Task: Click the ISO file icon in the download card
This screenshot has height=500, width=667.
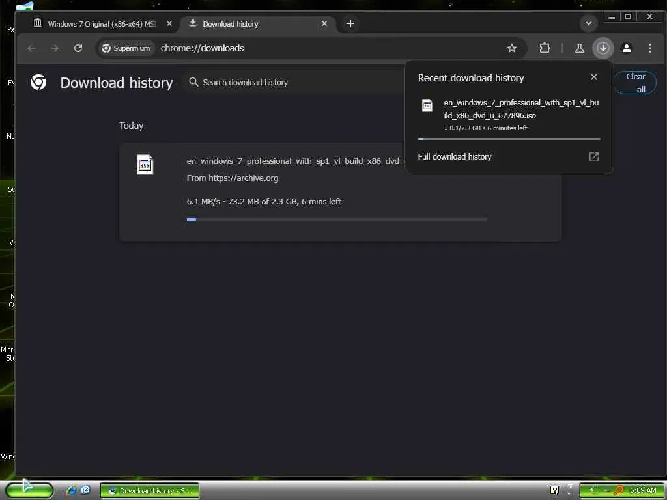Action: (145, 165)
